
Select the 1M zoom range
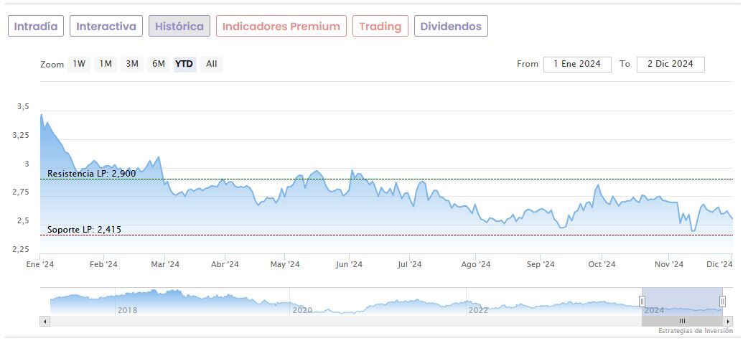tap(106, 64)
